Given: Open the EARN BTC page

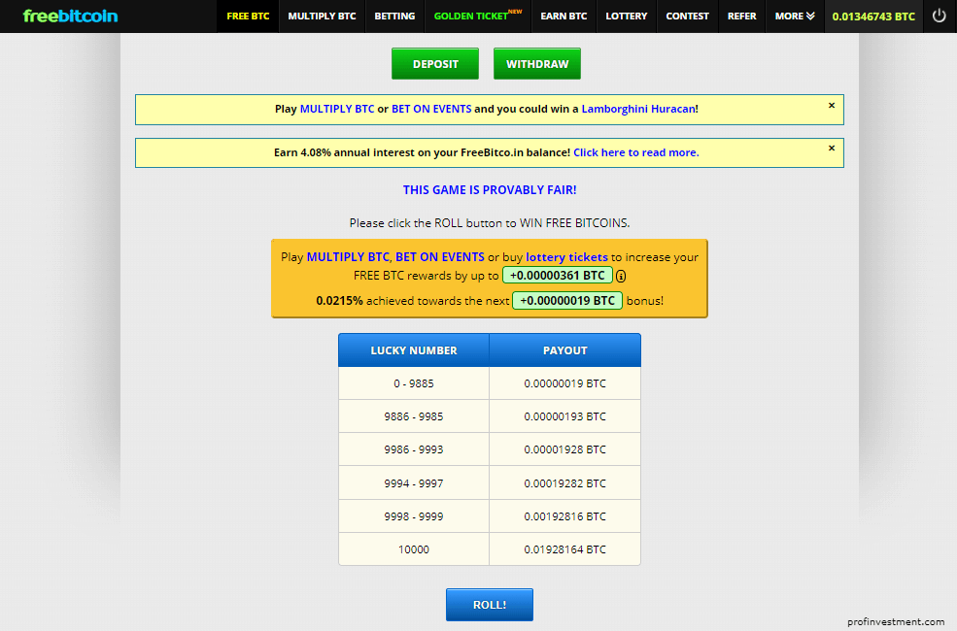Looking at the screenshot, I should (564, 16).
